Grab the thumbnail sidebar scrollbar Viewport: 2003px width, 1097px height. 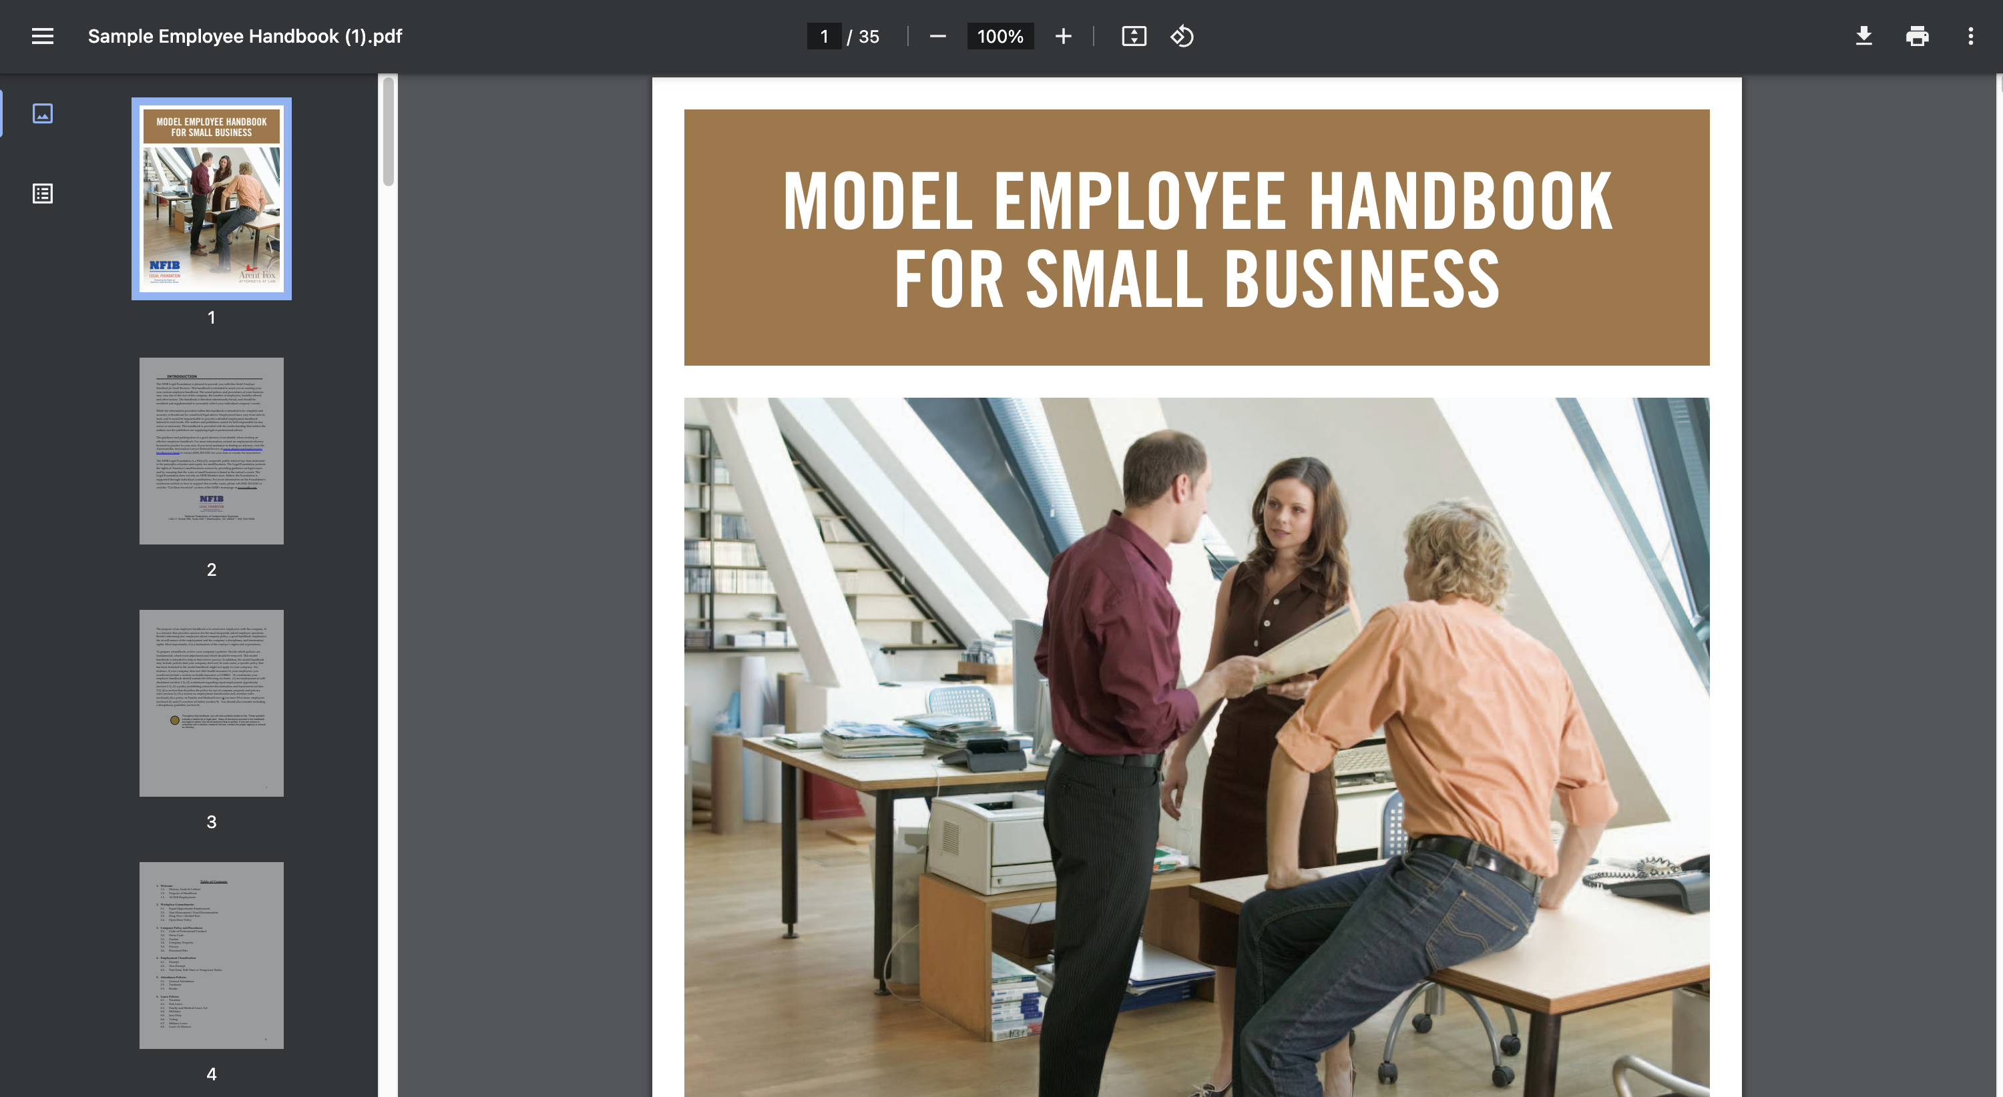pyautogui.click(x=388, y=131)
